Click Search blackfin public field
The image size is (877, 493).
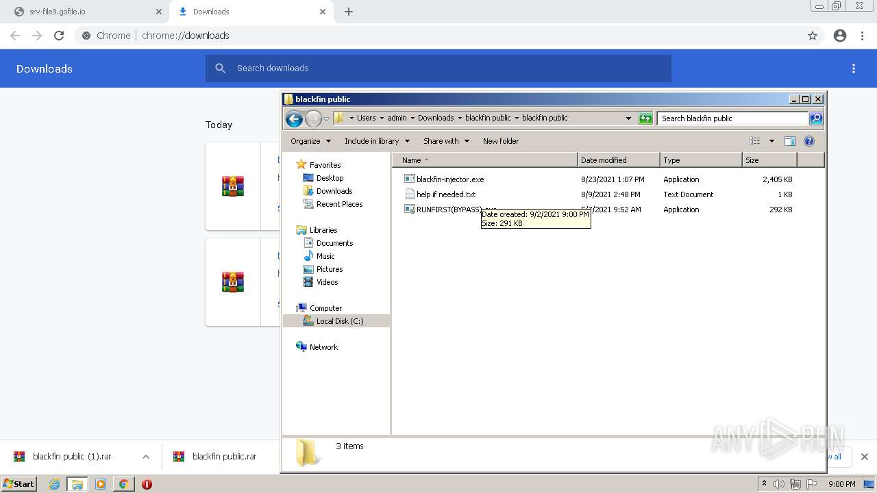pyautogui.click(x=732, y=118)
